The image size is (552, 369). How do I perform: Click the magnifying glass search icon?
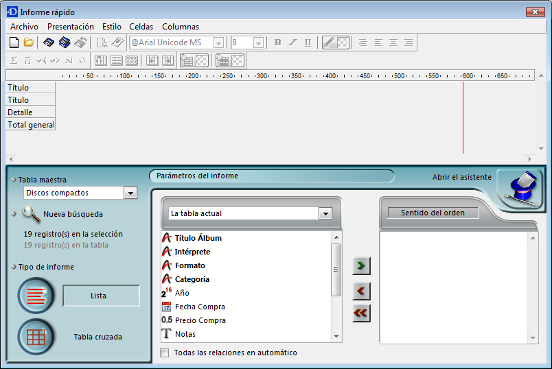point(31,214)
